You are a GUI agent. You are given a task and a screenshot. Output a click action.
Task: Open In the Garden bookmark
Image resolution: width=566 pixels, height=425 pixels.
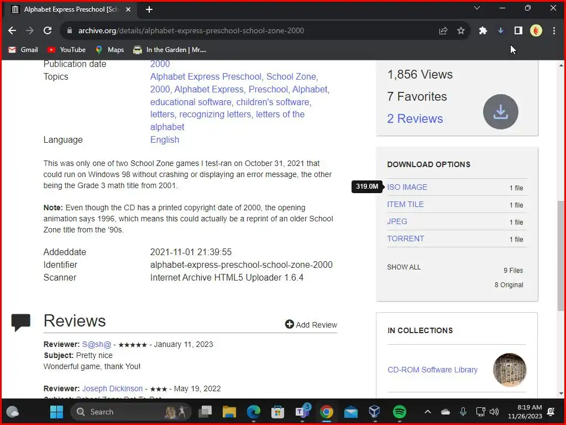pyautogui.click(x=170, y=50)
